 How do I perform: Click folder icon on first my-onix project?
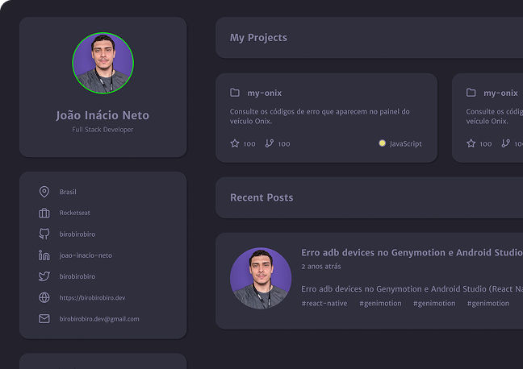point(235,93)
